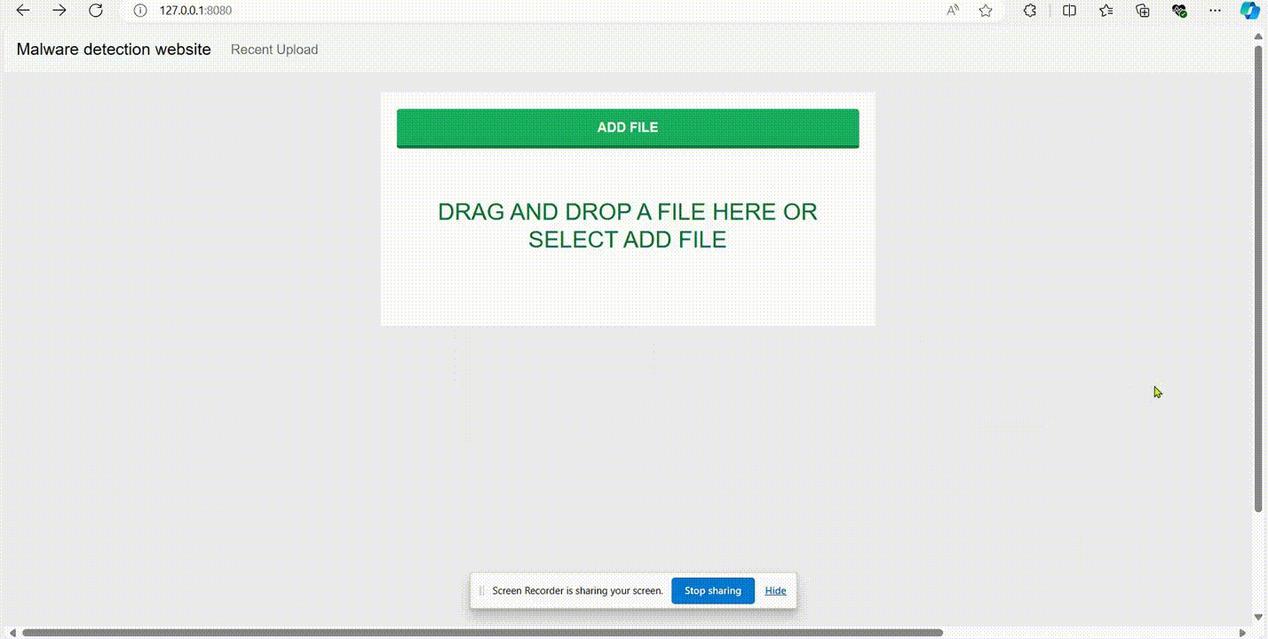
Task: Click the green ADD FILE button
Action: [x=628, y=128]
